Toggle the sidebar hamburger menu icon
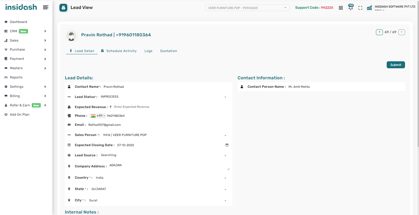Viewport: 419px width, 215px height. 46,7
